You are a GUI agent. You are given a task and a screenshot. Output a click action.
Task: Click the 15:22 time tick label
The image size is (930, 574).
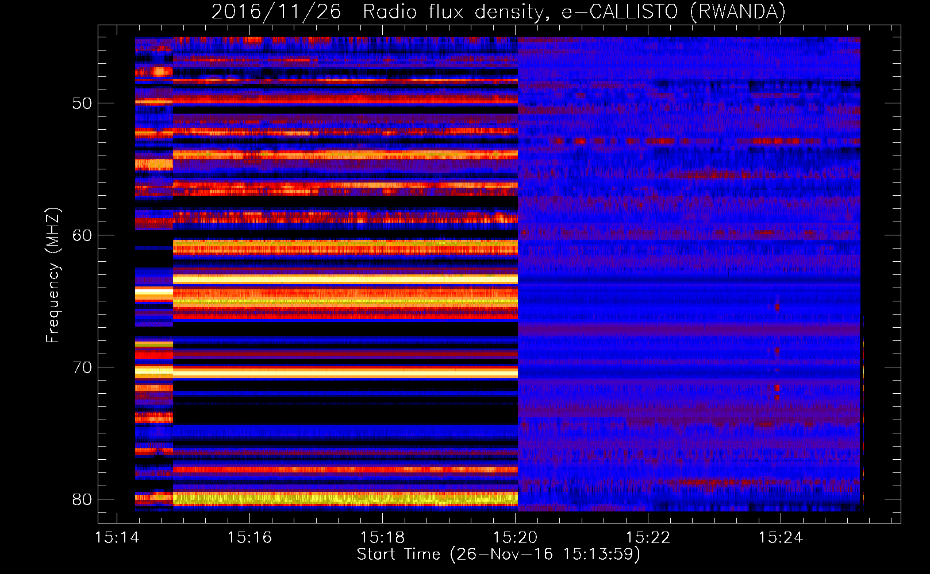(x=648, y=538)
